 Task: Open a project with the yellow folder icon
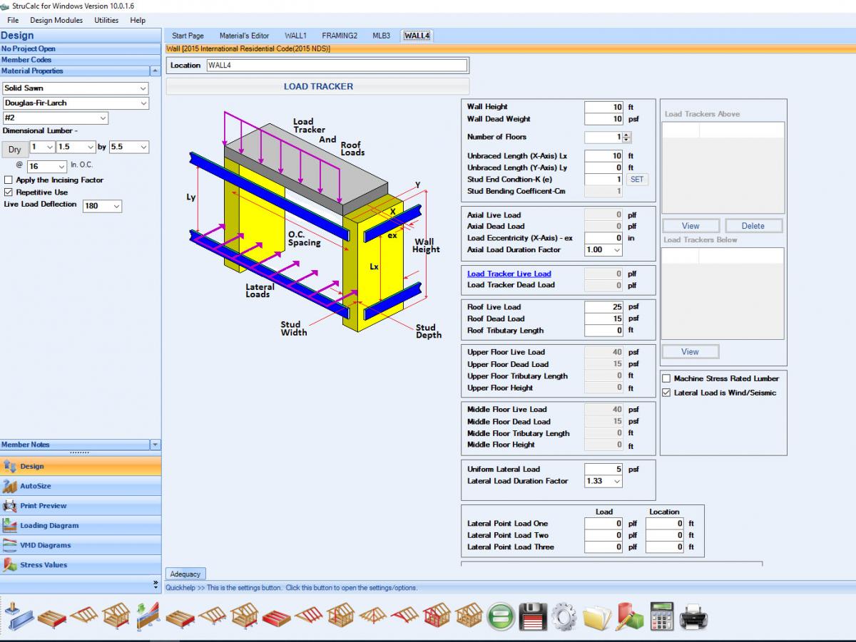pyautogui.click(x=596, y=616)
